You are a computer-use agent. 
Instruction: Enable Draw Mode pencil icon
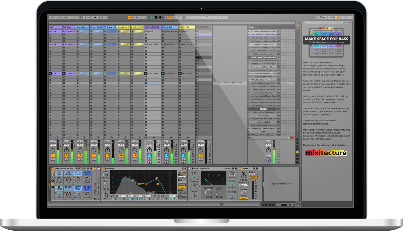[x=317, y=17]
